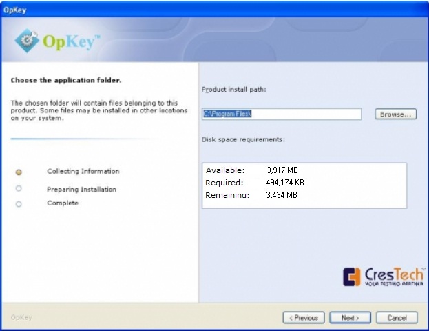The width and height of the screenshot is (429, 331).
Task: Click the OpKey title bar text
Action: click(14, 10)
